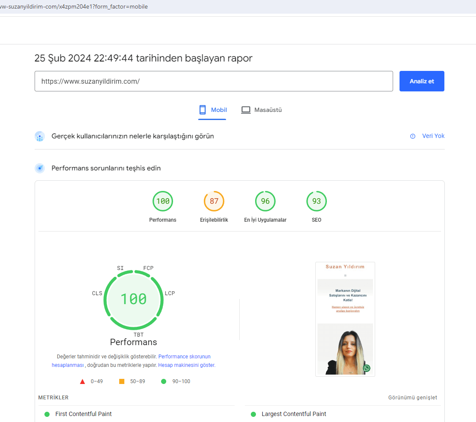Select the En İyi Uygulamalar score 96
Screen dimensions: 476x422
pyautogui.click(x=265, y=201)
